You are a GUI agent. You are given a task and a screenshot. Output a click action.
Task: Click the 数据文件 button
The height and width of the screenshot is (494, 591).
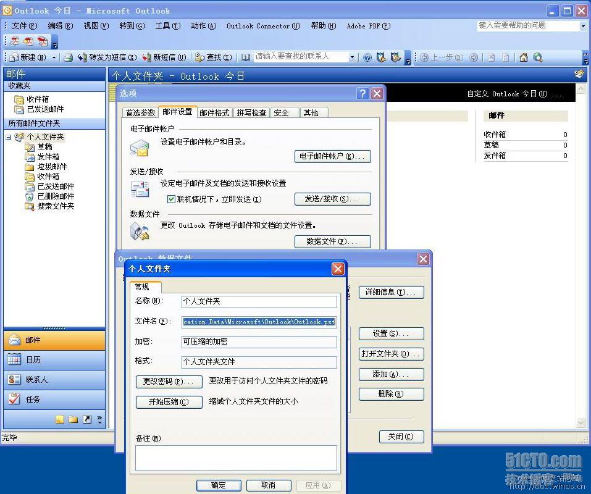332,241
